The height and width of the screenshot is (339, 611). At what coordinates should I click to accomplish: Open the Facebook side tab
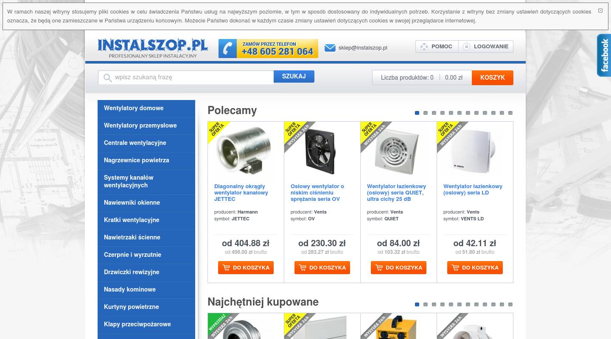coord(604,55)
